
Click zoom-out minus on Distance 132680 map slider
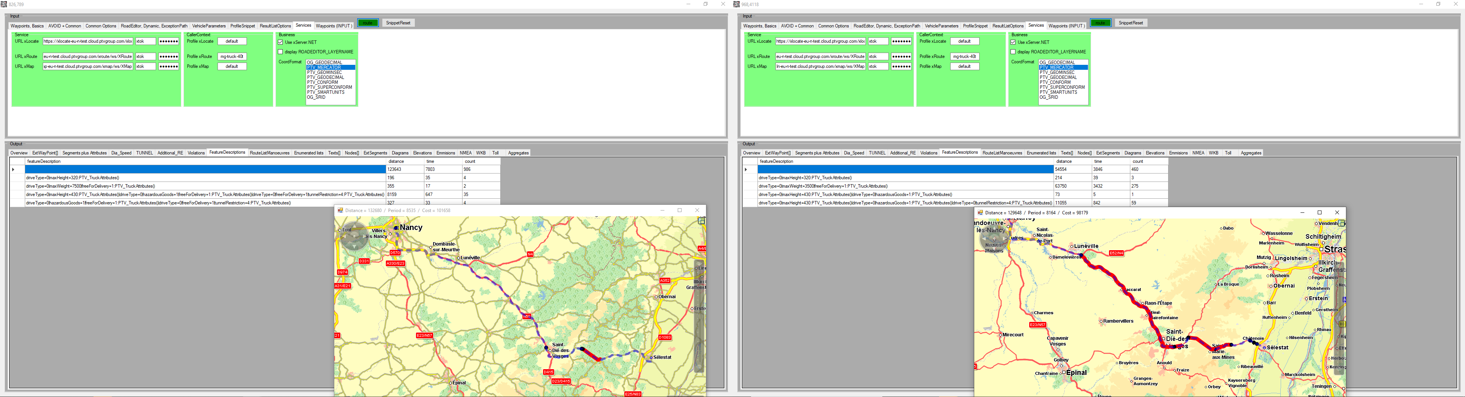pyautogui.click(x=699, y=368)
